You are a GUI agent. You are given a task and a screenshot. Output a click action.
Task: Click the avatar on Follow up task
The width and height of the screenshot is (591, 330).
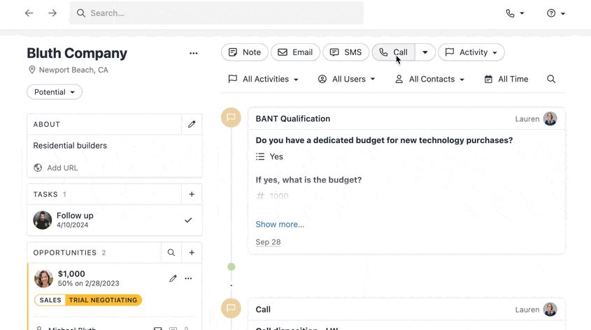43,220
